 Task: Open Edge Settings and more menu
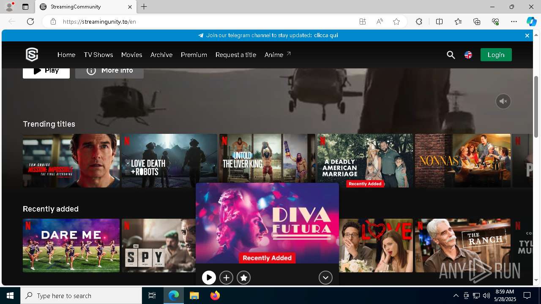[x=514, y=22]
